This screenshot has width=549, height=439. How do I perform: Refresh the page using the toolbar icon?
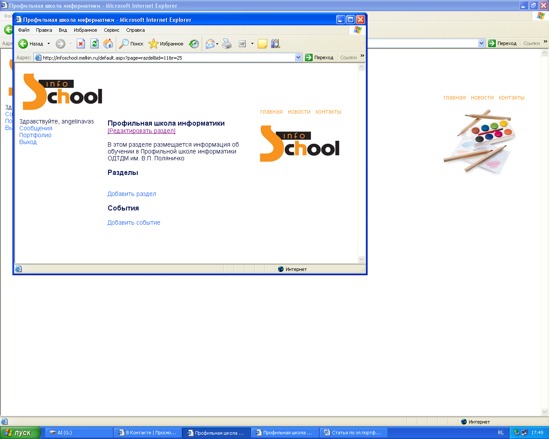tap(94, 44)
